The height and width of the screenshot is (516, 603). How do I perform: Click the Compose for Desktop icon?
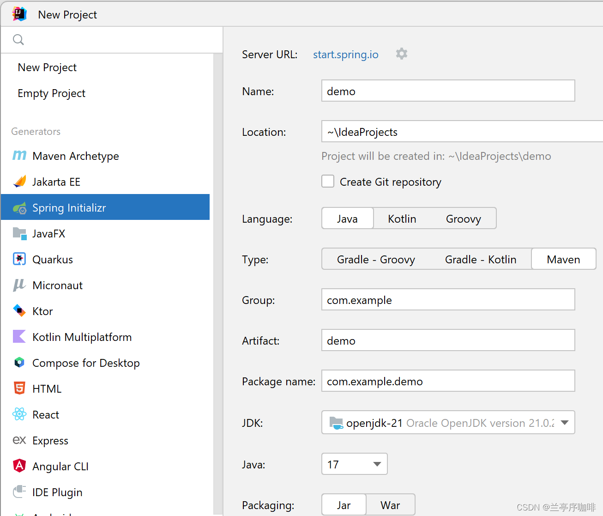(19, 363)
